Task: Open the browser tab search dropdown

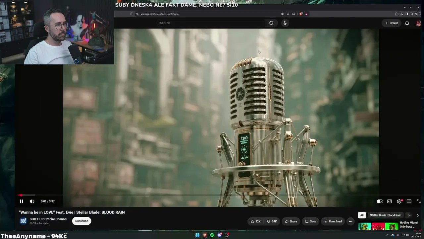Action: pyautogui.click(x=404, y=7)
